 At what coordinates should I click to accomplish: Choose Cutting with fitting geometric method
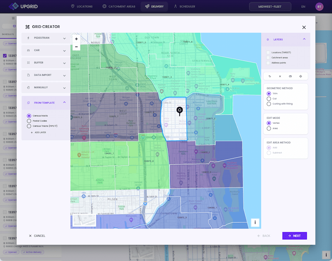point(269,104)
